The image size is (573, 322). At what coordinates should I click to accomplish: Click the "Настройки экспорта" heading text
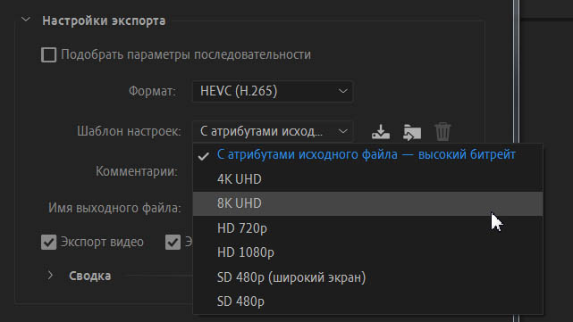pyautogui.click(x=104, y=21)
